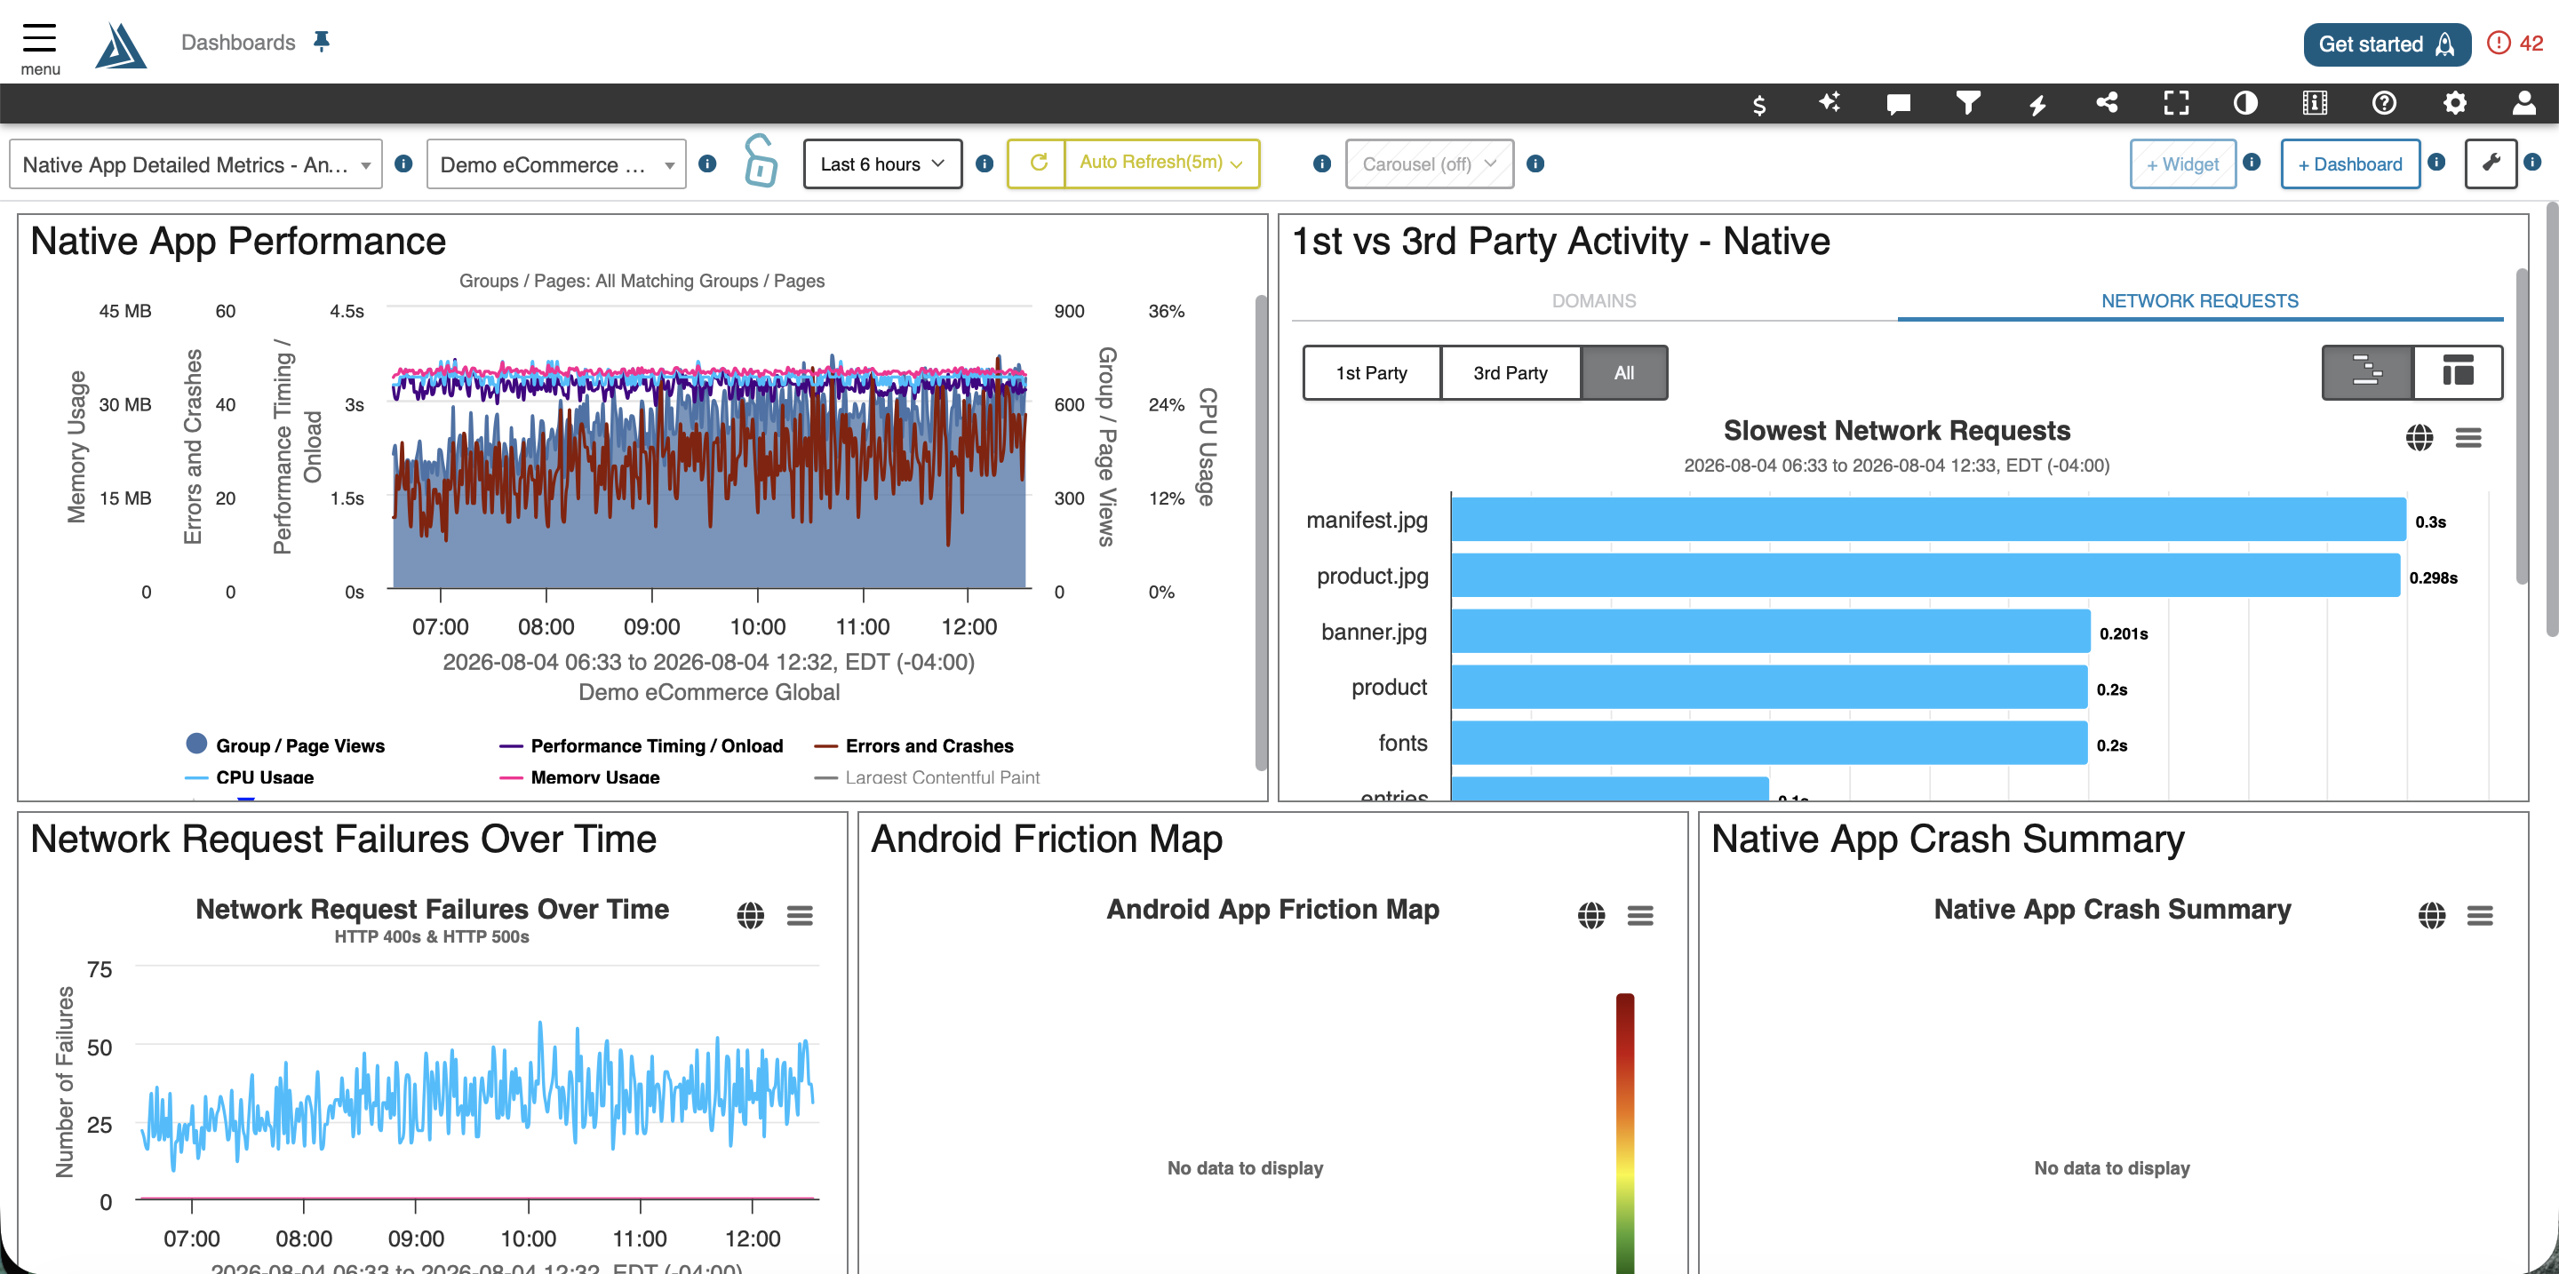Screen dimensions: 2559x1274
Task: Click info icon beside time range dropdown
Action: click(x=985, y=163)
